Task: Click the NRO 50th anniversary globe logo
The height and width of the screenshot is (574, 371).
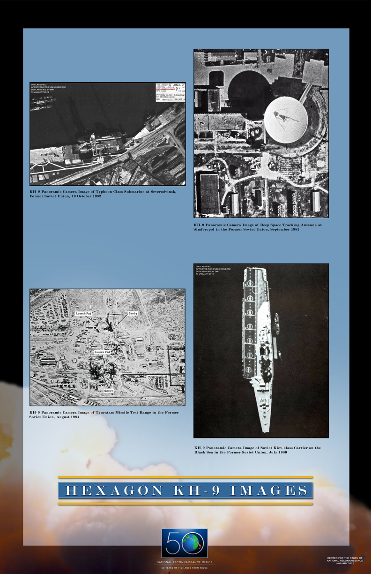Action: 185,543
